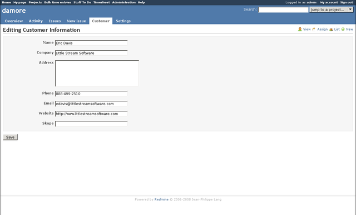
Task: Open the List link
Action: coord(337,30)
